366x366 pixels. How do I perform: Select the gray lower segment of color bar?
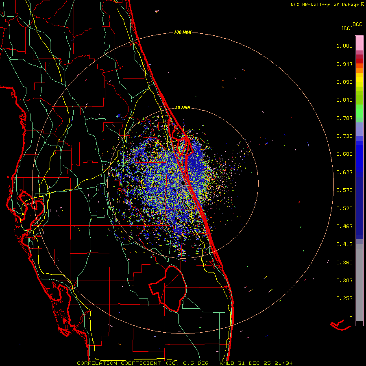point(359,283)
